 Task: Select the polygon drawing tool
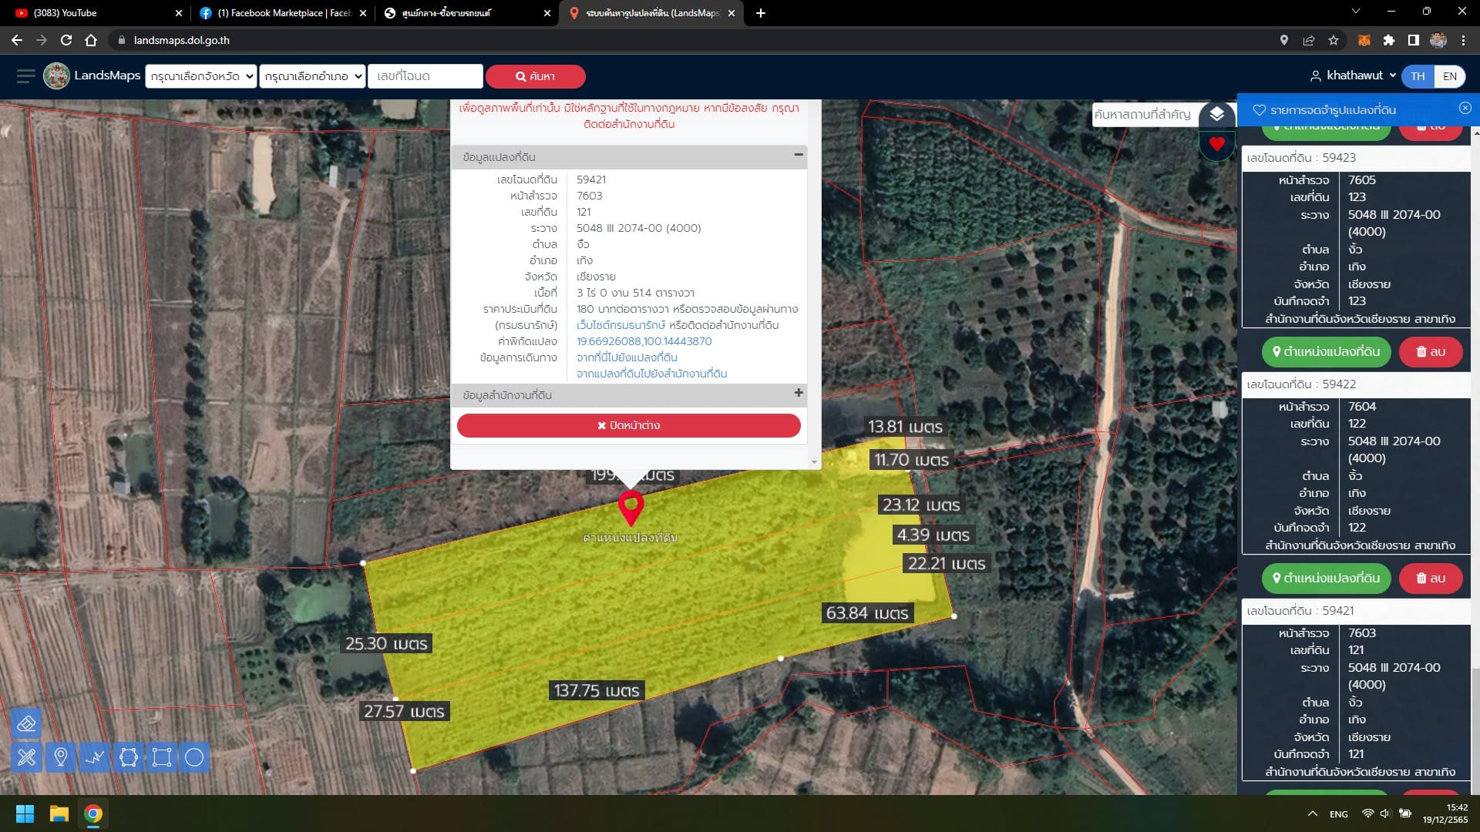click(129, 757)
